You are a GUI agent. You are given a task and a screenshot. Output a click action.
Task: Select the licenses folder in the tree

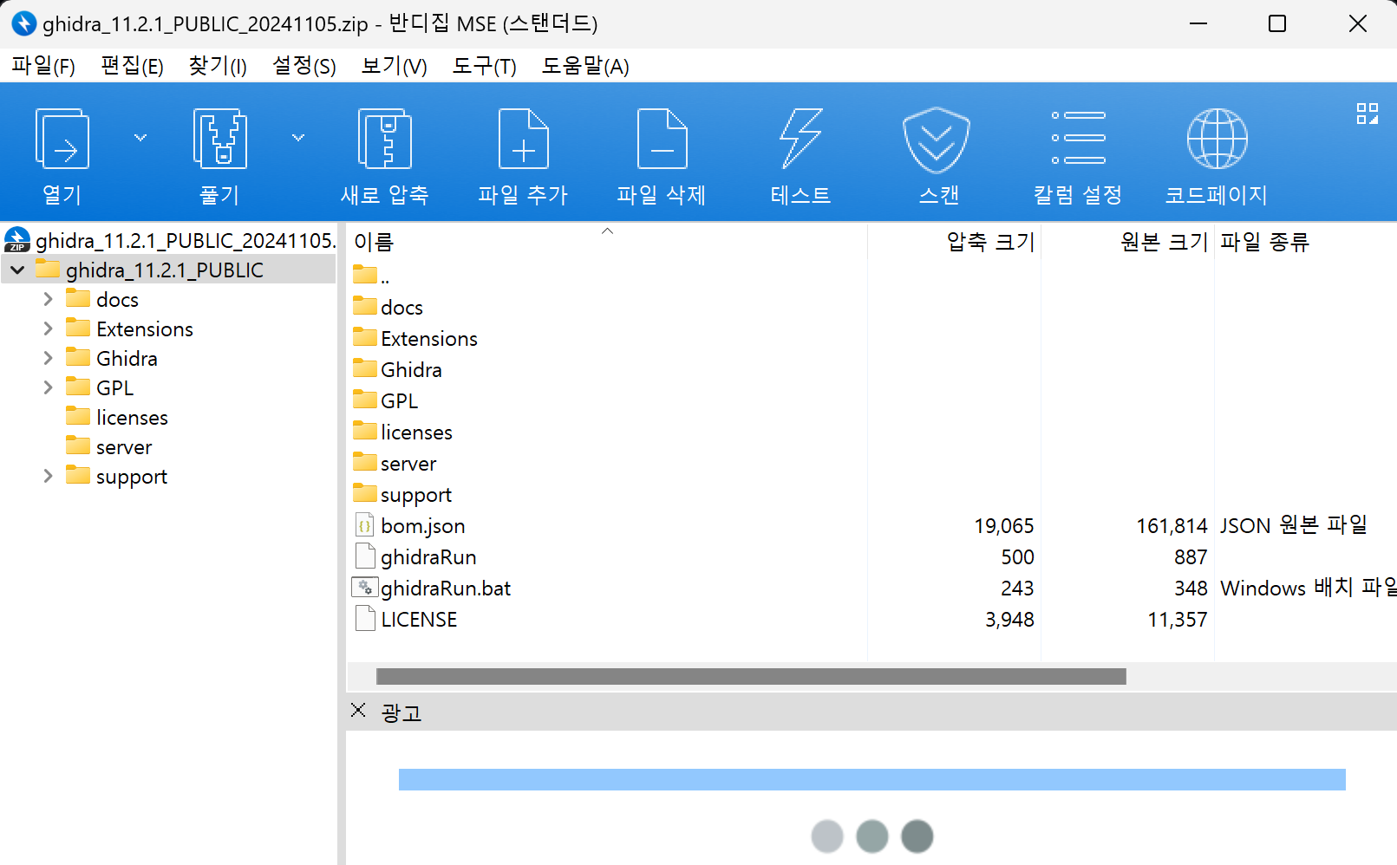132,418
